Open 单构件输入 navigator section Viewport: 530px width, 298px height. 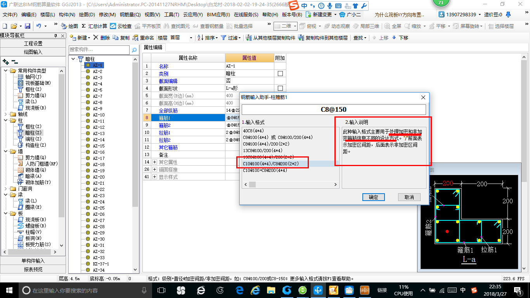coord(33,261)
